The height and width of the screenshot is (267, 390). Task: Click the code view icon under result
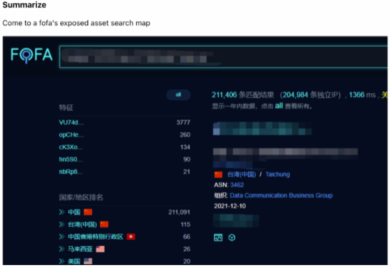(x=218, y=238)
